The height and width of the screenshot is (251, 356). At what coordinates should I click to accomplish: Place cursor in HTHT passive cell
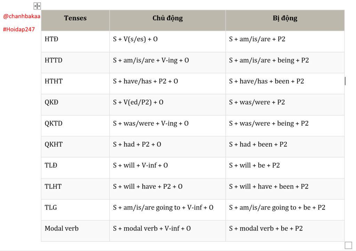(x=285, y=84)
